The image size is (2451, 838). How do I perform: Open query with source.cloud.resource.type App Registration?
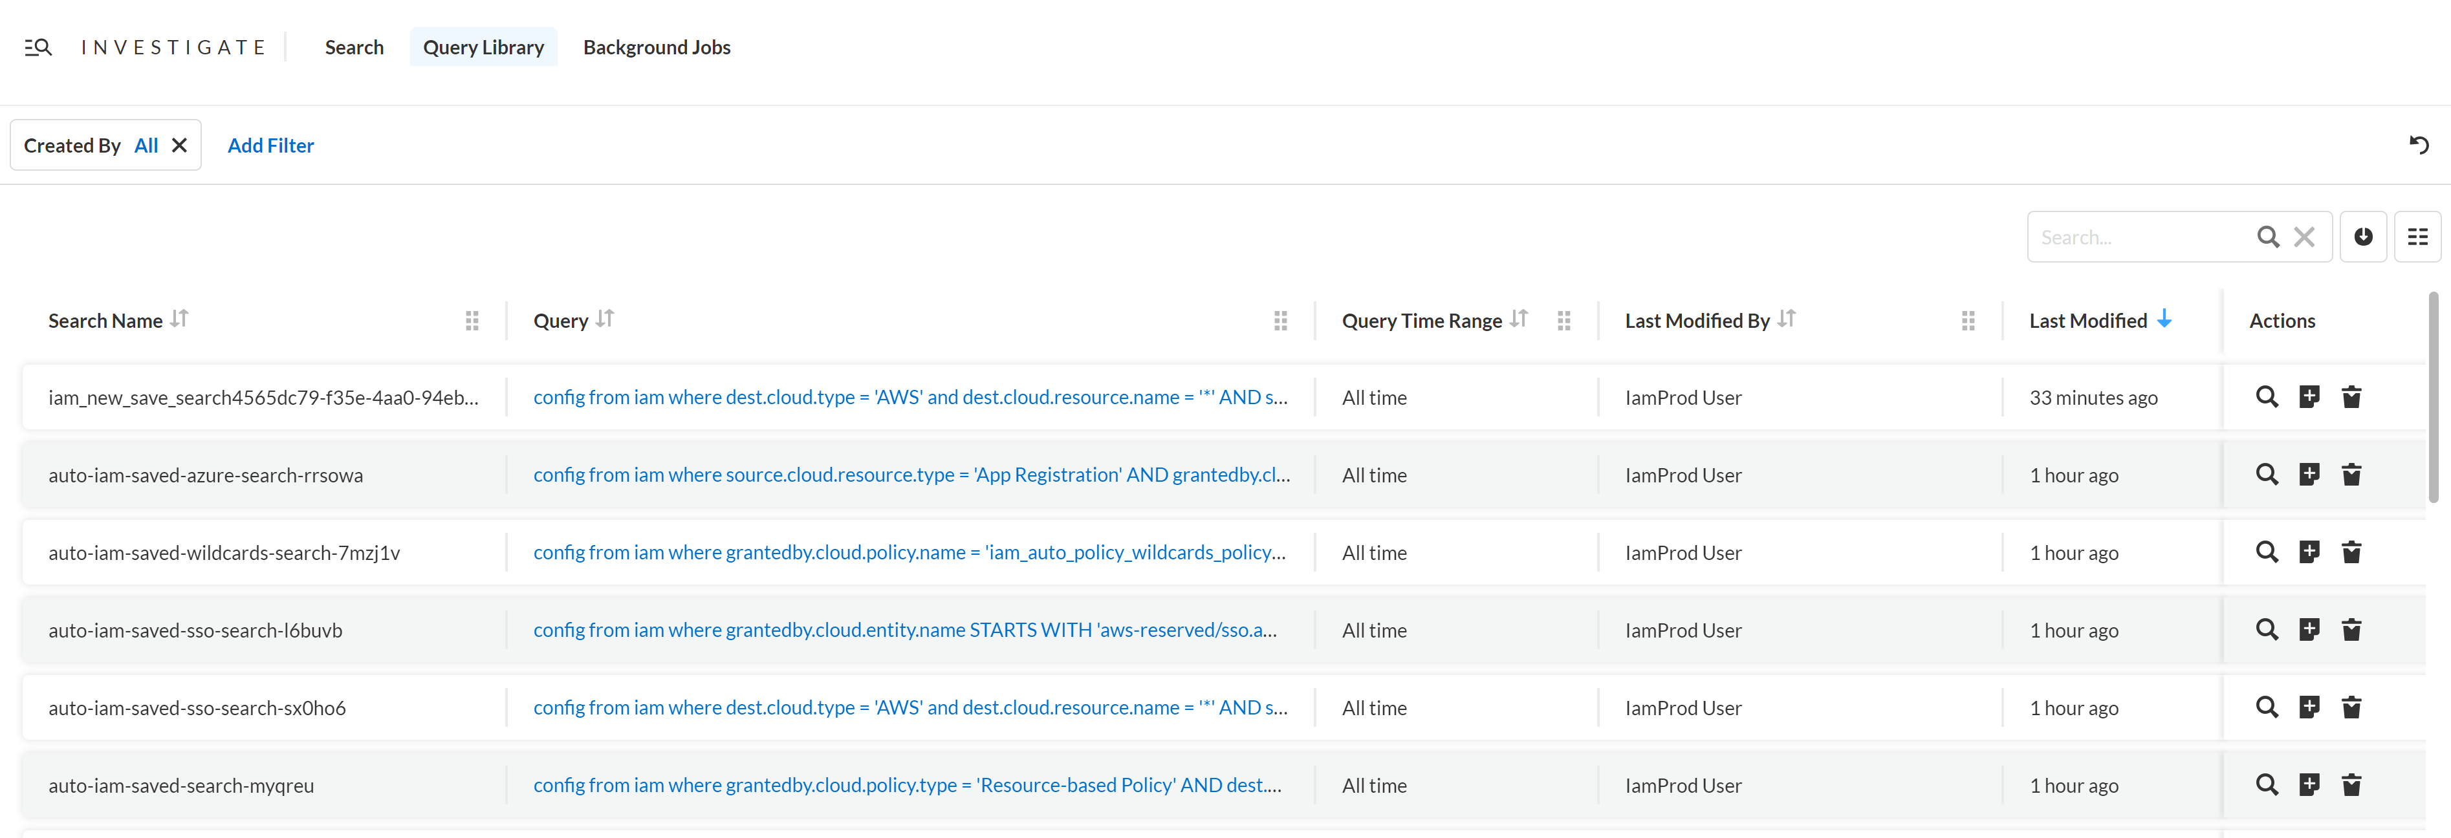(911, 475)
